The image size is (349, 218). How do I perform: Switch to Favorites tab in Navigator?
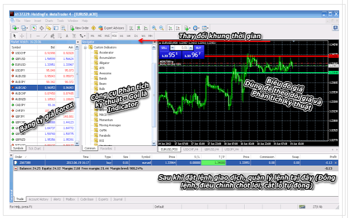[106, 148]
